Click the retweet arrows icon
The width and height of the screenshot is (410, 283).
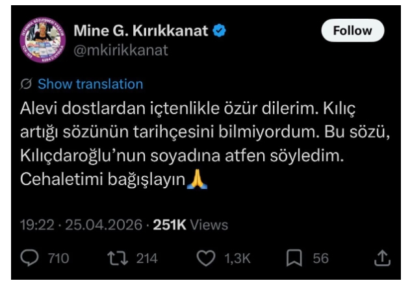(x=118, y=258)
